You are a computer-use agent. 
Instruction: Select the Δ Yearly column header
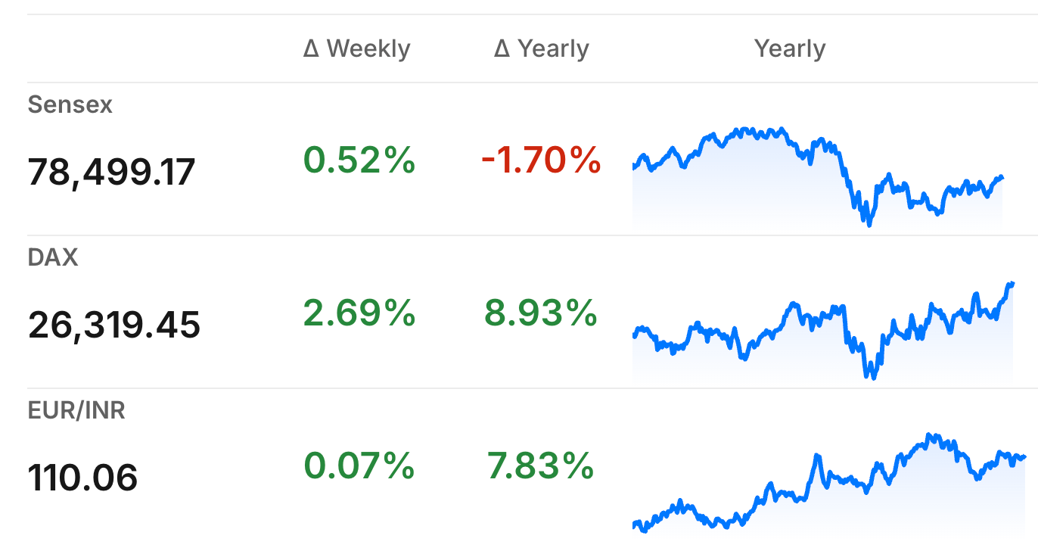coord(542,49)
